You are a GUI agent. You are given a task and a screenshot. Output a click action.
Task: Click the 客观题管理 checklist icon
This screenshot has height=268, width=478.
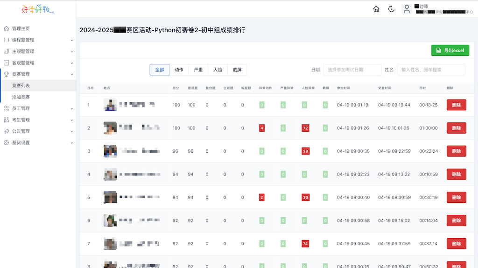pos(7,62)
